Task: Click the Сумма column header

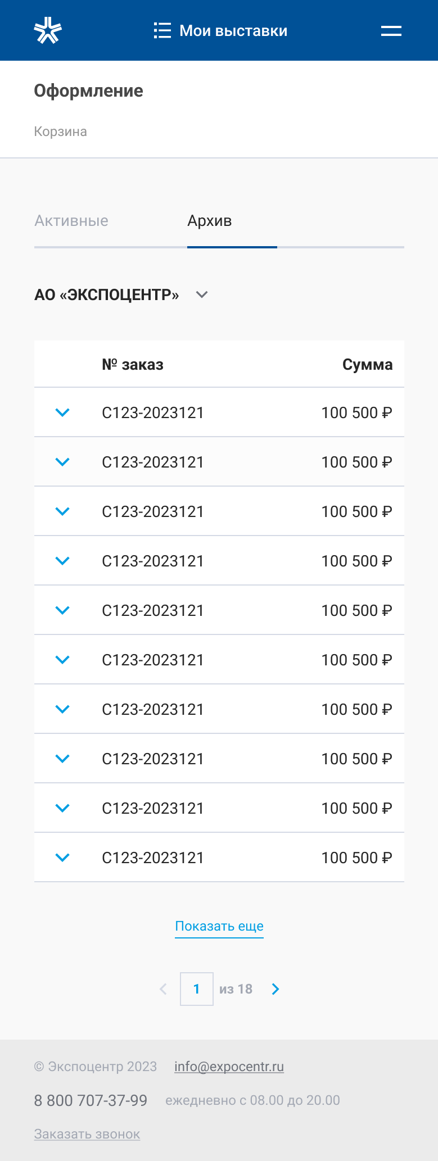Action: pos(368,365)
